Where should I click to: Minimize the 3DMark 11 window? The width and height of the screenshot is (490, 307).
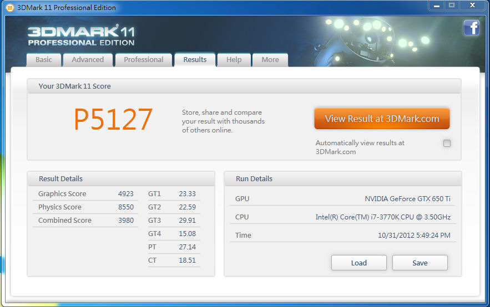(x=437, y=6)
